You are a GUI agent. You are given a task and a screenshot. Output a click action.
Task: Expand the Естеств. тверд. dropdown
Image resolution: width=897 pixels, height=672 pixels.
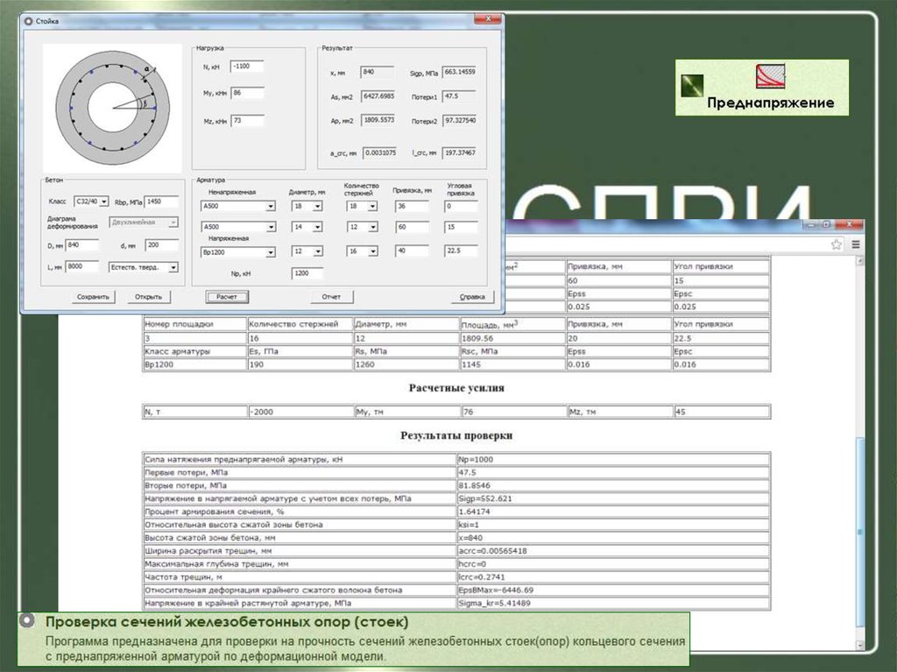(x=173, y=266)
